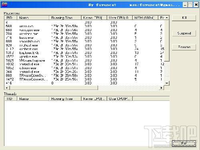Select the spoolsv.exe process row

point(84,56)
